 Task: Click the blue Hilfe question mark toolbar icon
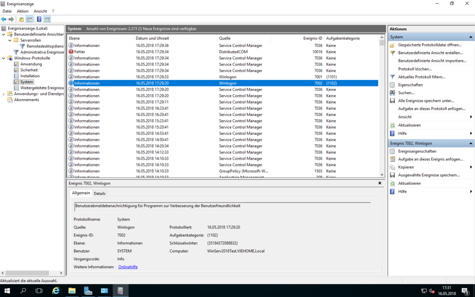pyautogui.click(x=39, y=19)
